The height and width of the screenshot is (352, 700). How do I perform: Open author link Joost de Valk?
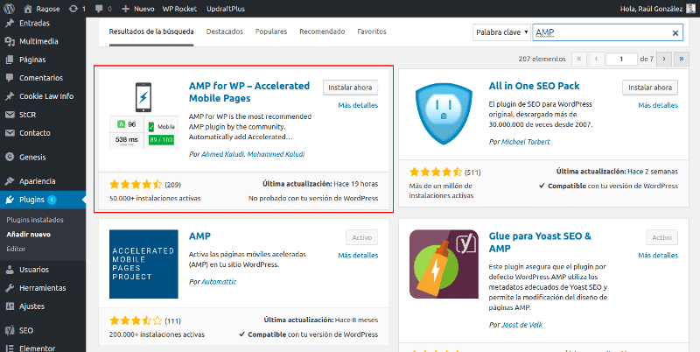(521, 325)
